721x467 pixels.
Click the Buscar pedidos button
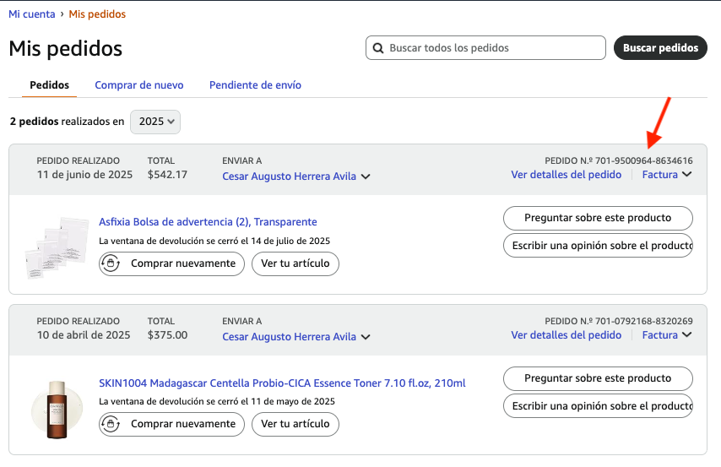pos(660,48)
